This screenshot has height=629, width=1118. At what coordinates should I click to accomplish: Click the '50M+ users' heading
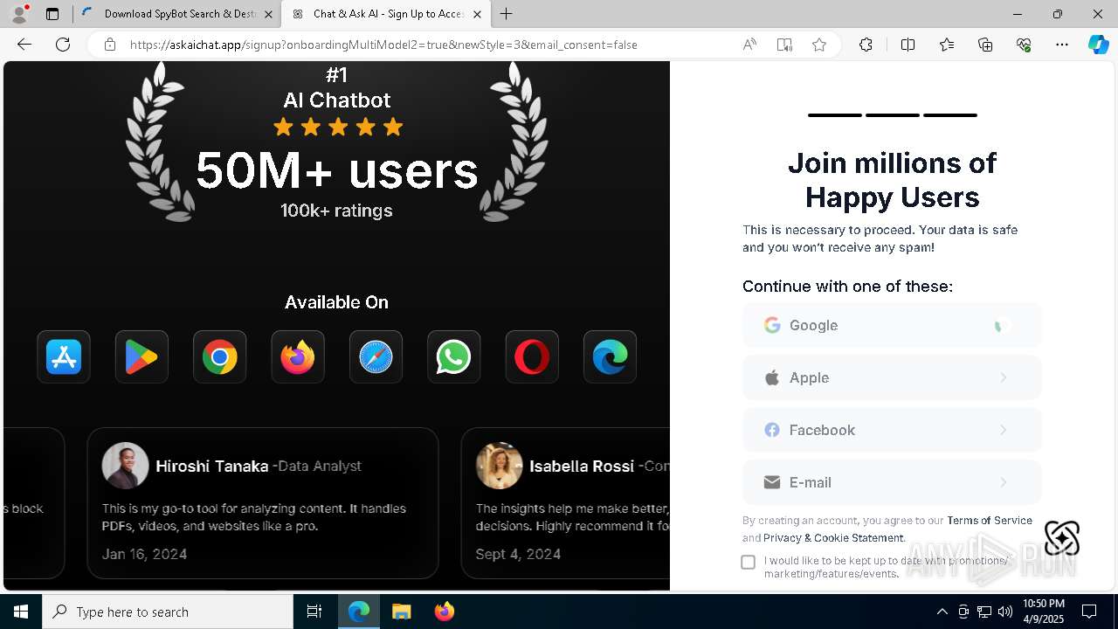tap(336, 170)
